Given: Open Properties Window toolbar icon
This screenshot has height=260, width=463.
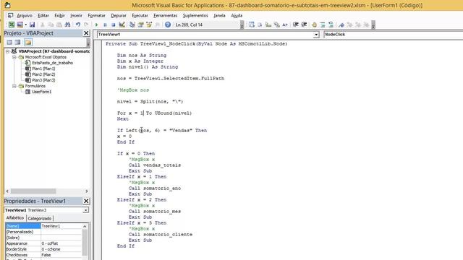Looking at the screenshot, I should [140, 25].
